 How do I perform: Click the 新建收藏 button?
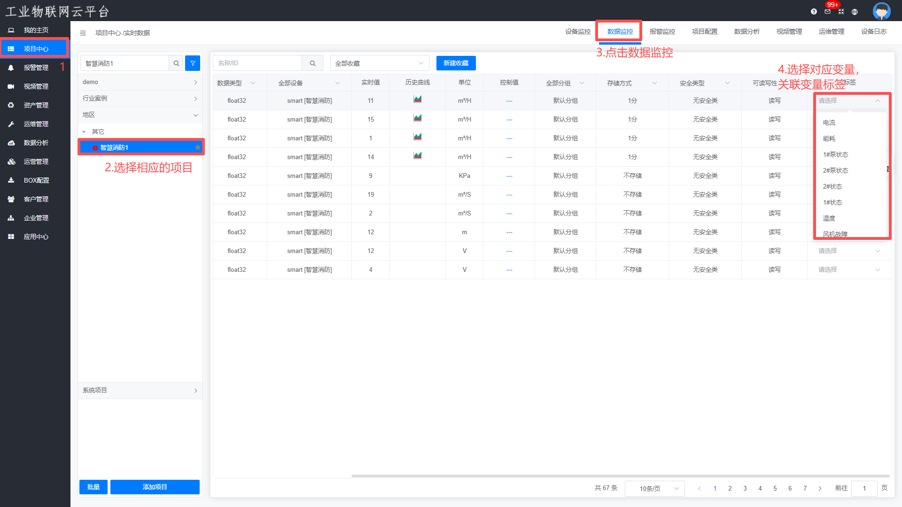[x=456, y=63]
